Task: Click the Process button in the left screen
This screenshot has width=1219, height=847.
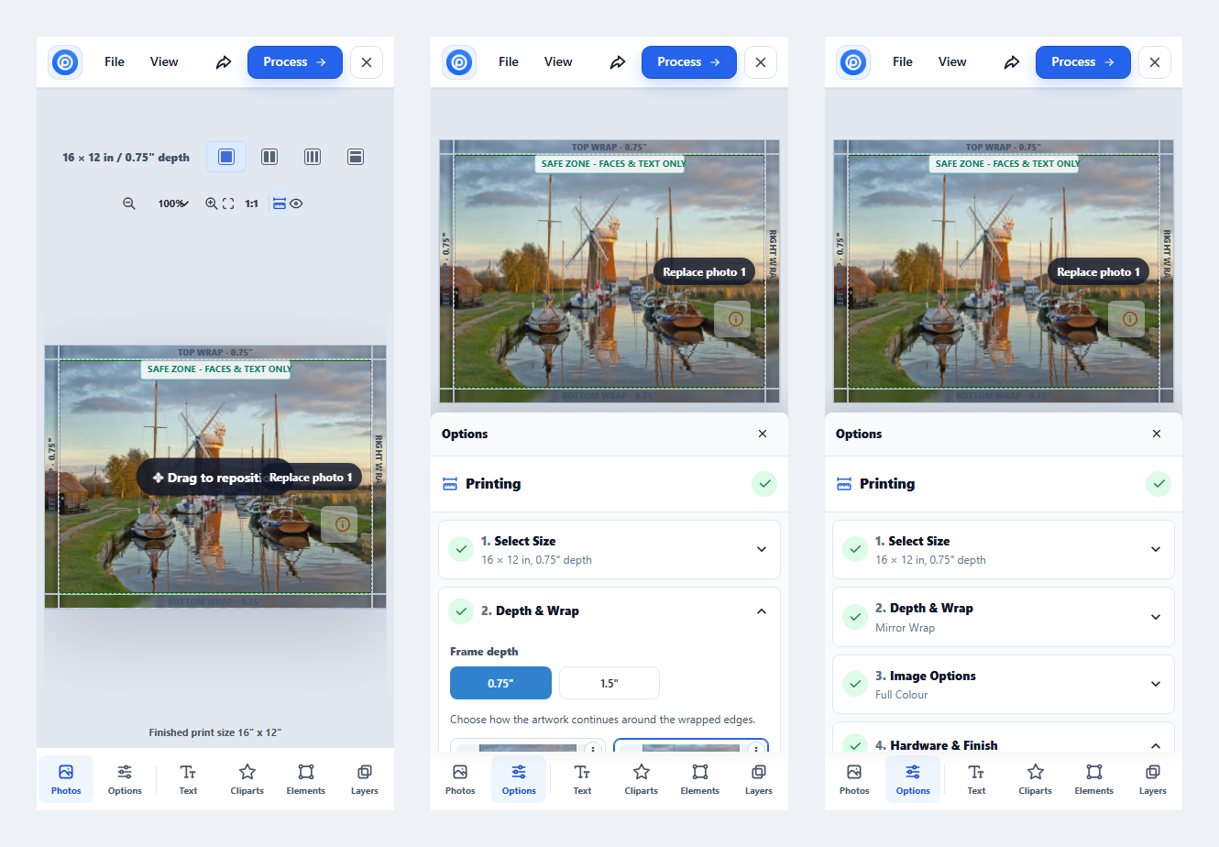Action: (295, 62)
